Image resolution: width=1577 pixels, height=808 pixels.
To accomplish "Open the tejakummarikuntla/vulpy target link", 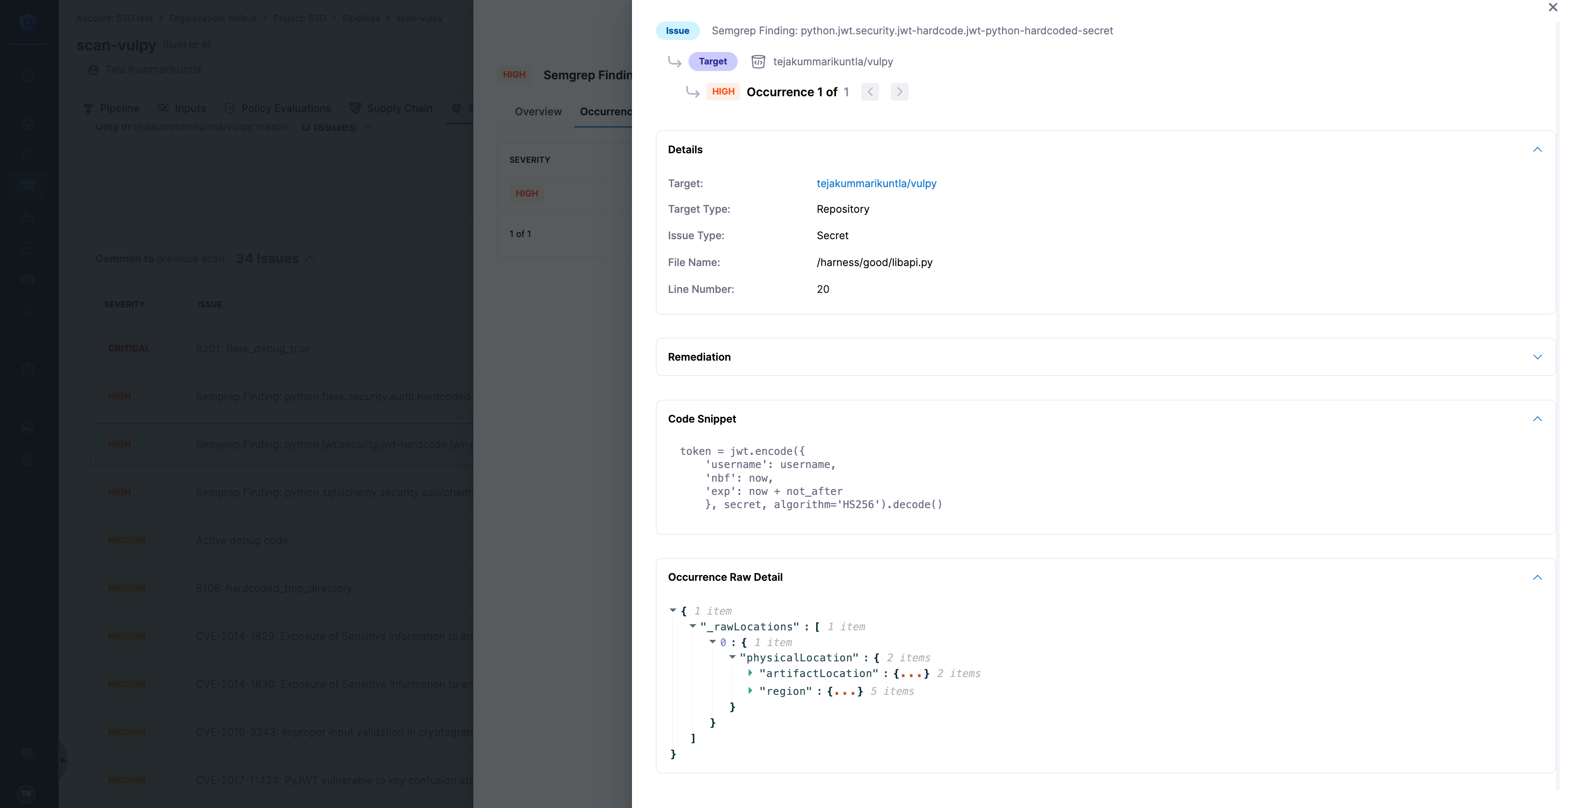I will coord(876,184).
